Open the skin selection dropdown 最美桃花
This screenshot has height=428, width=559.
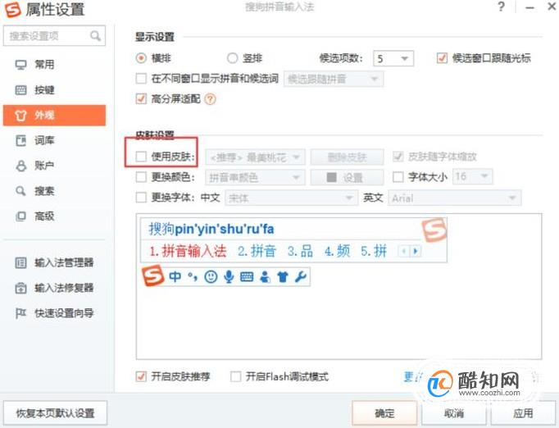click(x=255, y=157)
